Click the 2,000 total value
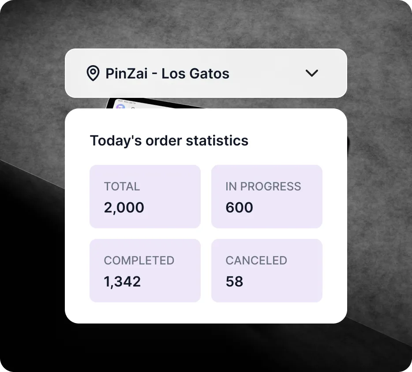Screen dimensions: 412x372 click(x=124, y=208)
